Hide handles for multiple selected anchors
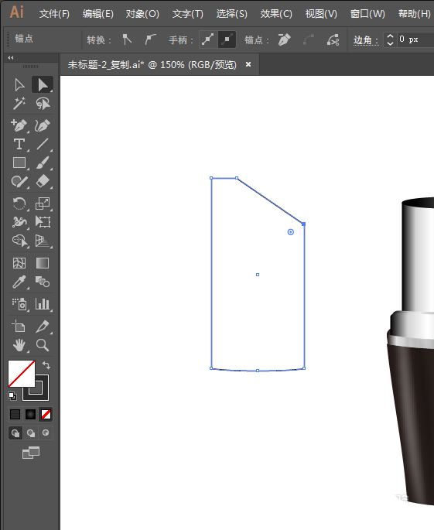This screenshot has width=434, height=530. coord(227,40)
